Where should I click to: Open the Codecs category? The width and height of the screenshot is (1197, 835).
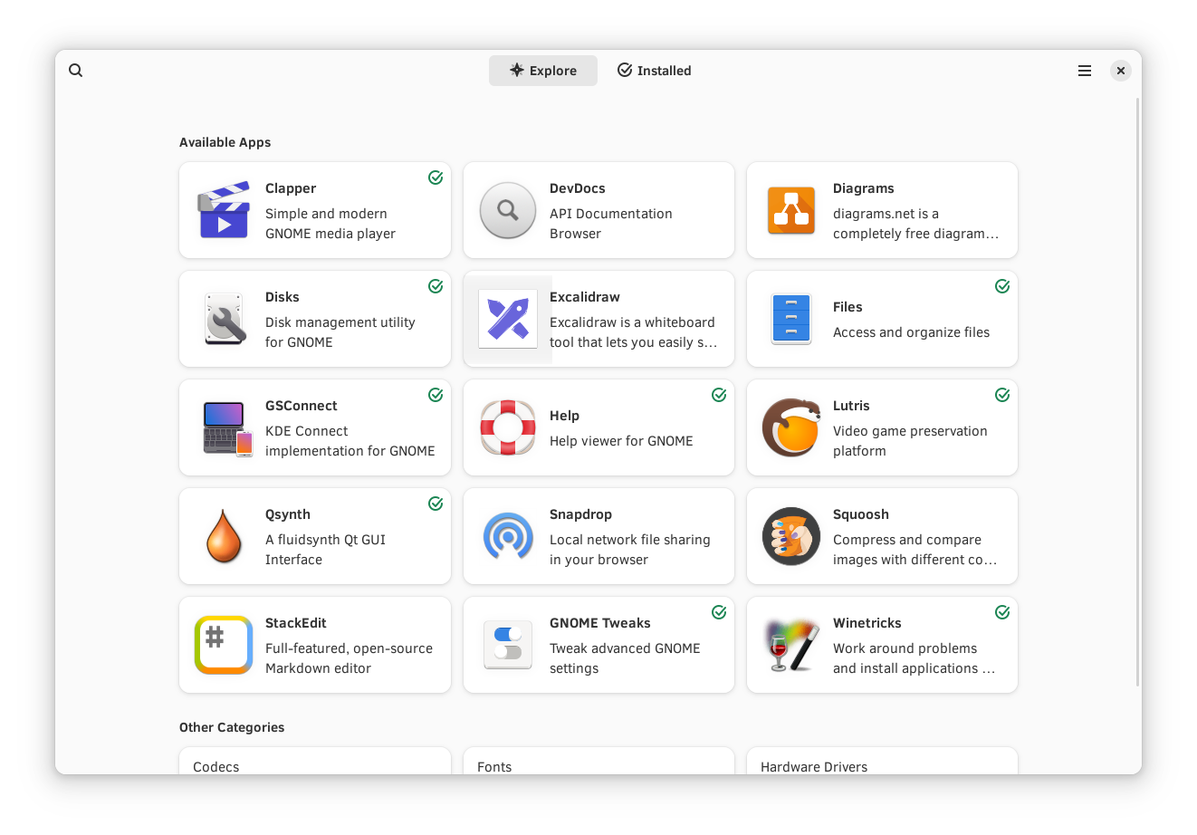[315, 761]
